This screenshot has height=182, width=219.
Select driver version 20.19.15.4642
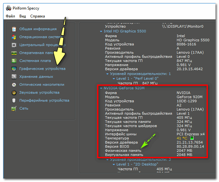pos(190,69)
